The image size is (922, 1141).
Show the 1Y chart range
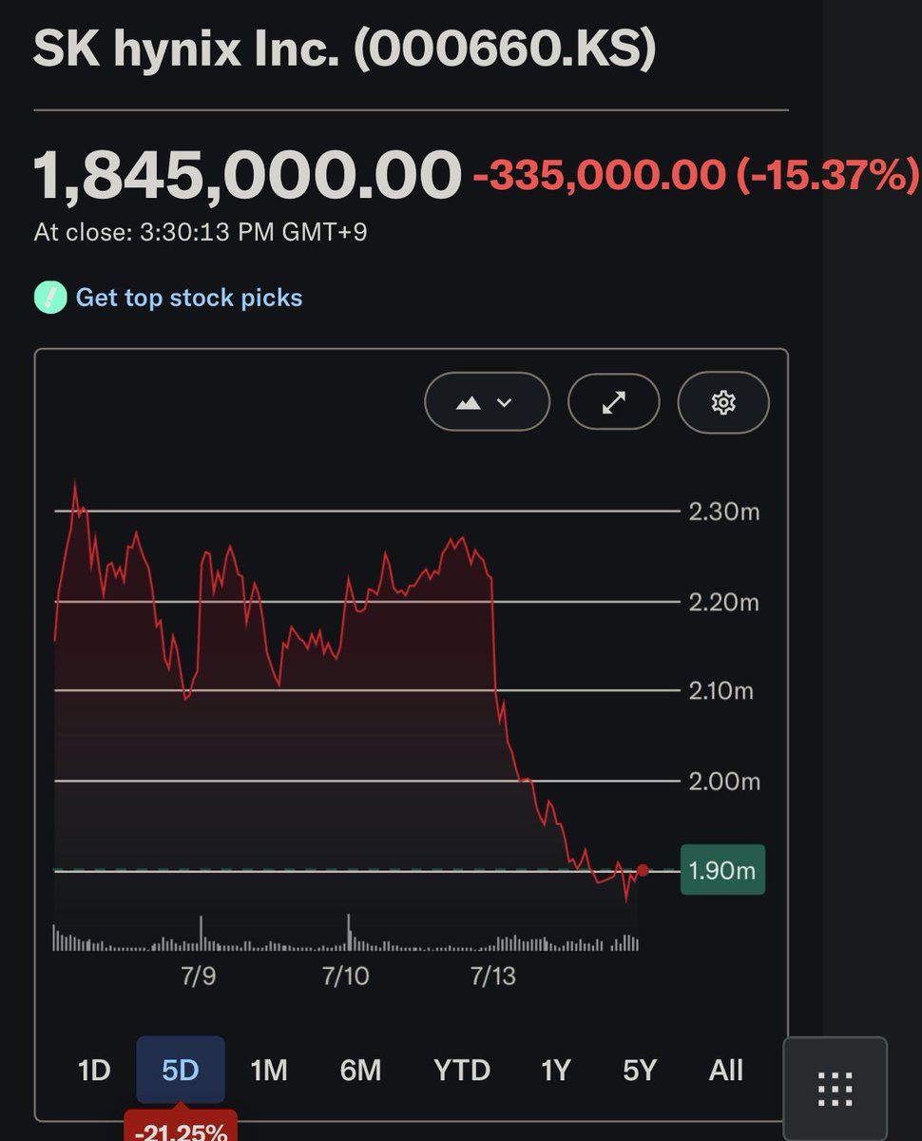555,1071
